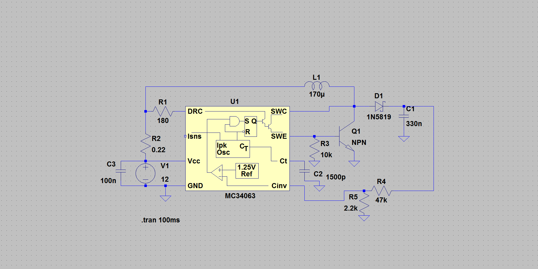Click ground symbol under C2 capacitor
Image resolution: width=538 pixels, height=269 pixels.
[x=319, y=188]
